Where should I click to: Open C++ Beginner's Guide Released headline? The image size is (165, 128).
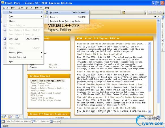(110, 97)
